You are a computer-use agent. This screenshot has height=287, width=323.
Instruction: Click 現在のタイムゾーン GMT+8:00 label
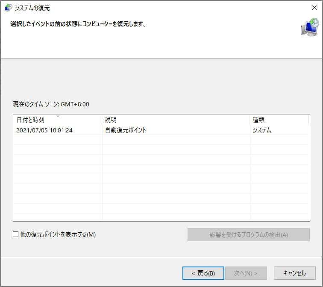[51, 104]
